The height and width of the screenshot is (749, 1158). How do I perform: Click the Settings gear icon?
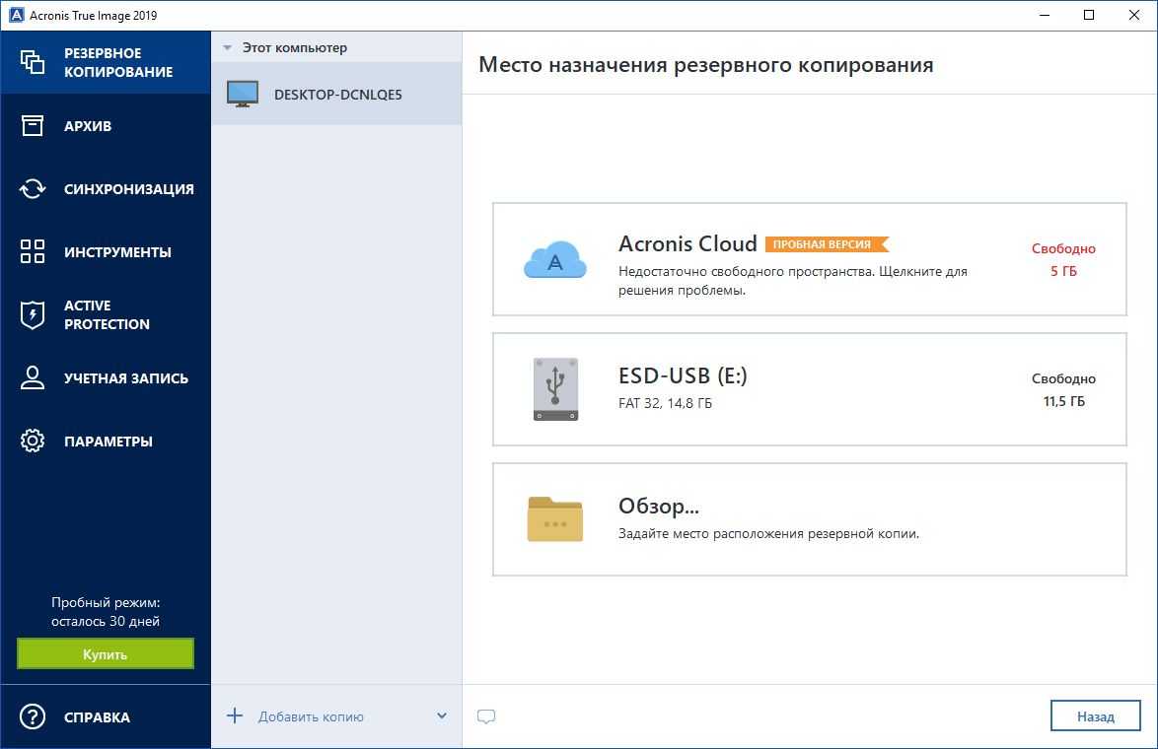[33, 442]
